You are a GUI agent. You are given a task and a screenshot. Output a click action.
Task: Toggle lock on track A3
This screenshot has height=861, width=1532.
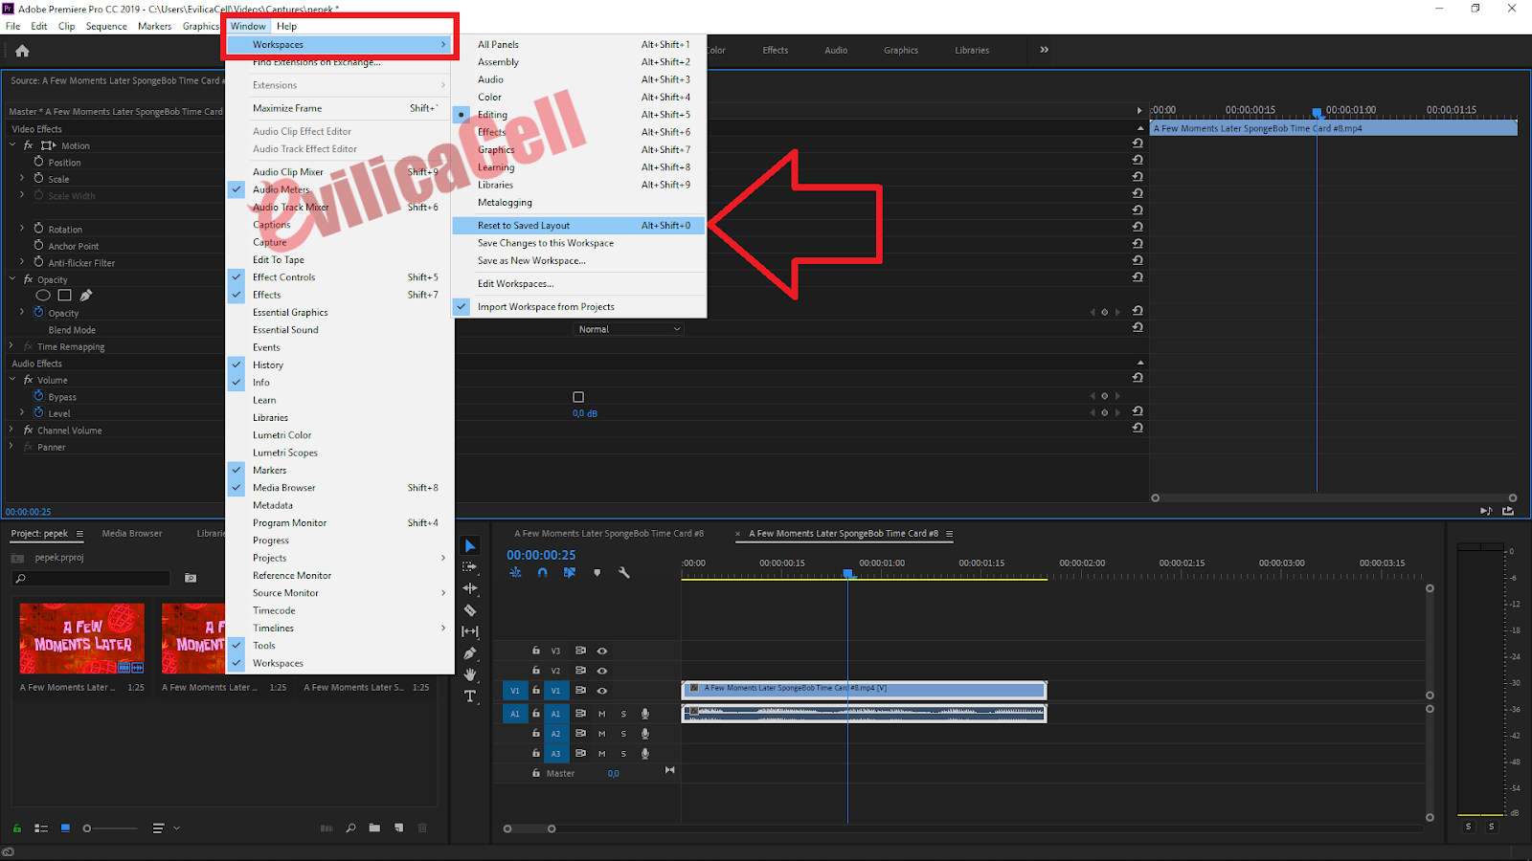click(536, 753)
